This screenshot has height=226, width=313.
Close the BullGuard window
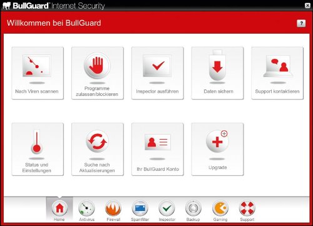pyautogui.click(x=307, y=6)
